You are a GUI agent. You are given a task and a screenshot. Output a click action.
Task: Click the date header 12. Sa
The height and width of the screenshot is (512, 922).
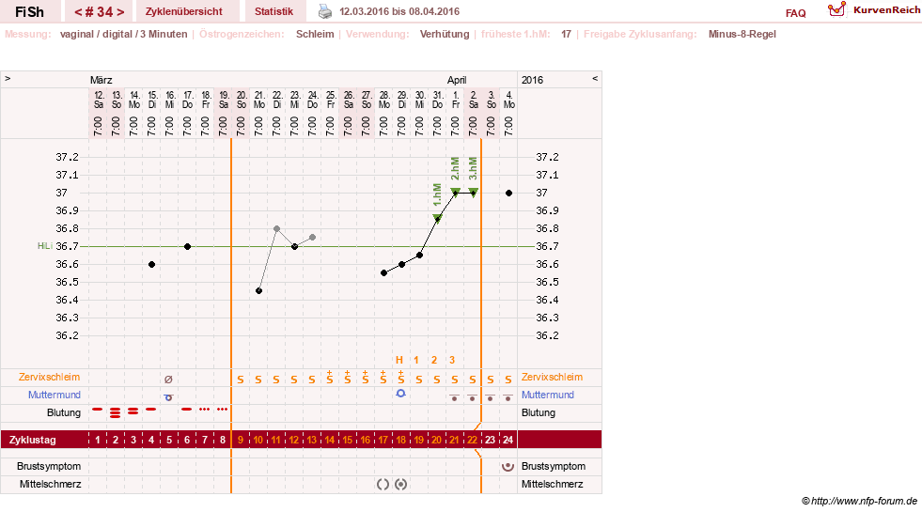pyautogui.click(x=99, y=100)
